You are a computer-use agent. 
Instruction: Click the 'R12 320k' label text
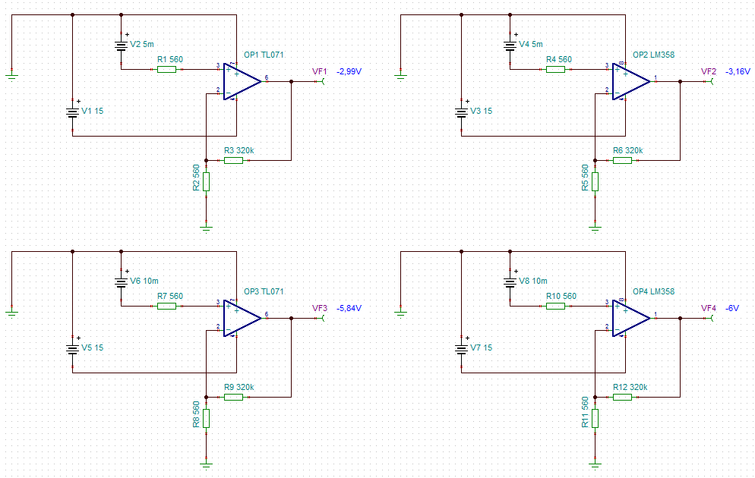630,387
